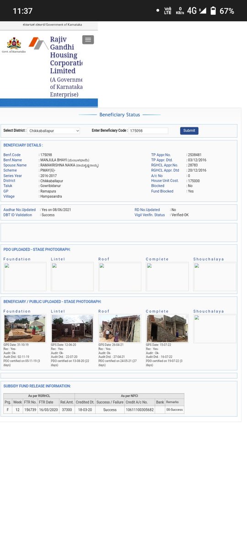Open the Rajiv Gandhi Housing Corporation Limited title link
Viewport: 247px width, 549px height.
(x=66, y=55)
